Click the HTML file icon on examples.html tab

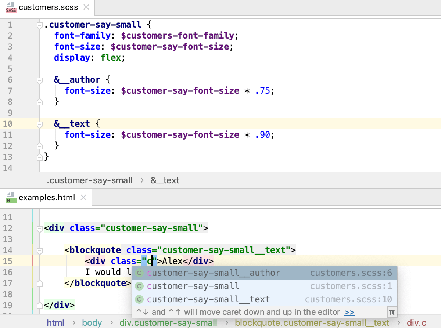click(11, 198)
